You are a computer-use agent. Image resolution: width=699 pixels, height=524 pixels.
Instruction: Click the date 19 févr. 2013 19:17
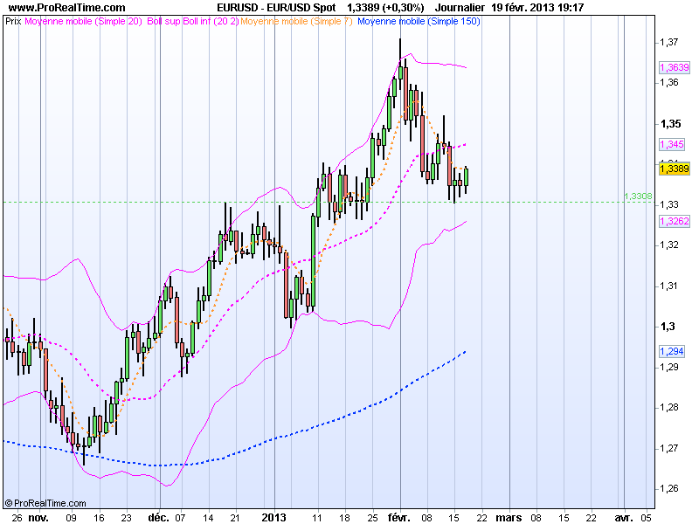537,8
